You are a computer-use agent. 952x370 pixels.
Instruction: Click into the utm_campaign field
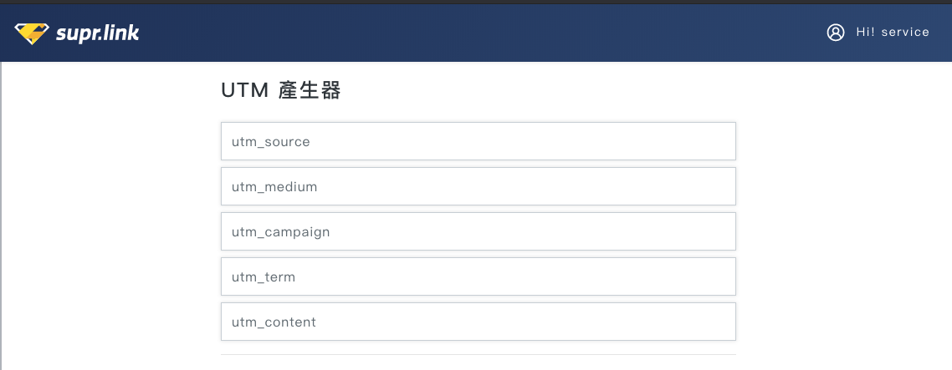click(478, 231)
